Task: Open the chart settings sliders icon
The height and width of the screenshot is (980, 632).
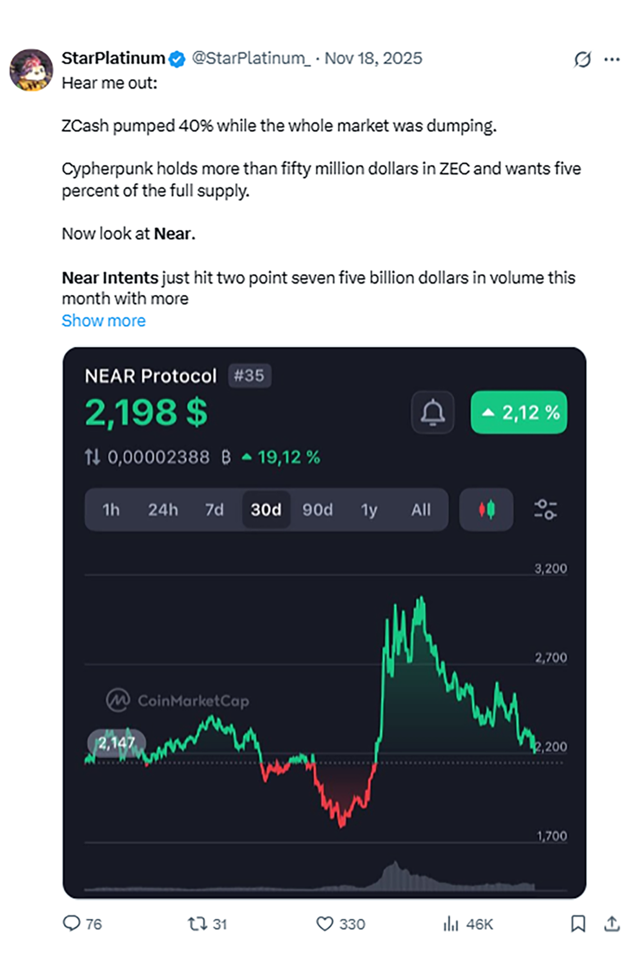Action: click(545, 509)
